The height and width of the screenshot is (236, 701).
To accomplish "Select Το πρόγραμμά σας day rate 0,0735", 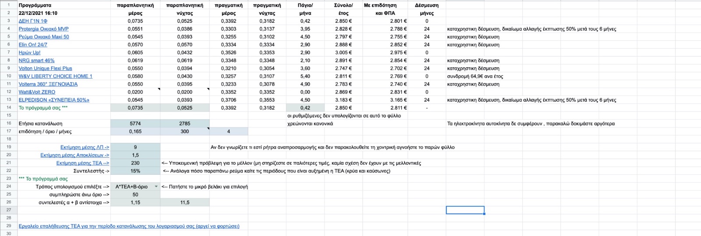I will pyautogui.click(x=135, y=108).
